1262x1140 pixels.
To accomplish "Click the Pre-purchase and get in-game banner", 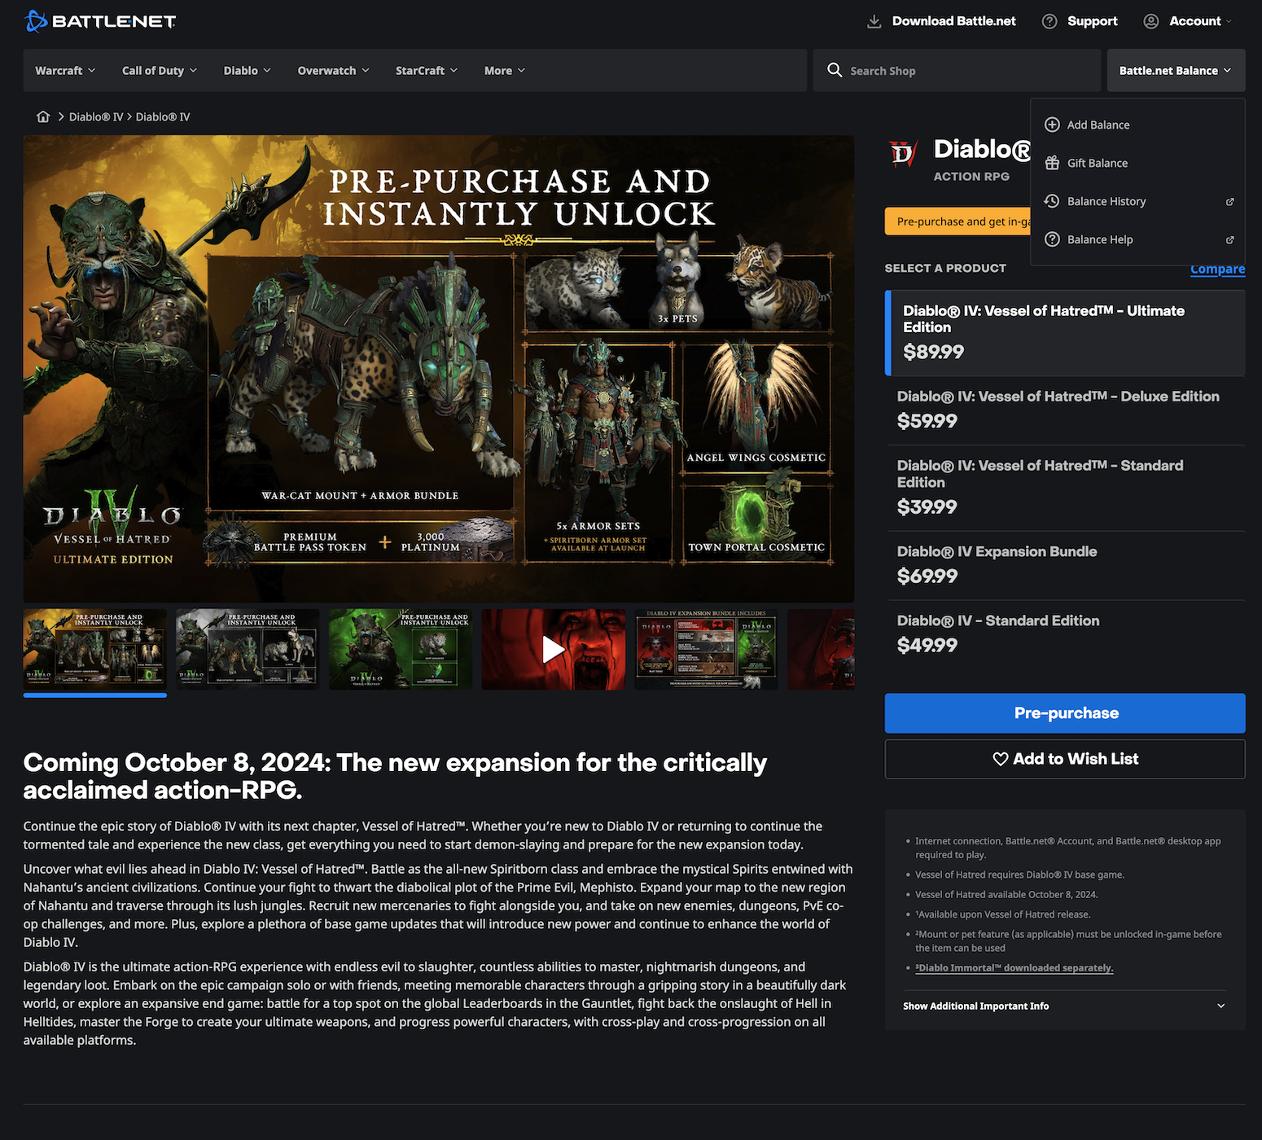I will tap(957, 221).
